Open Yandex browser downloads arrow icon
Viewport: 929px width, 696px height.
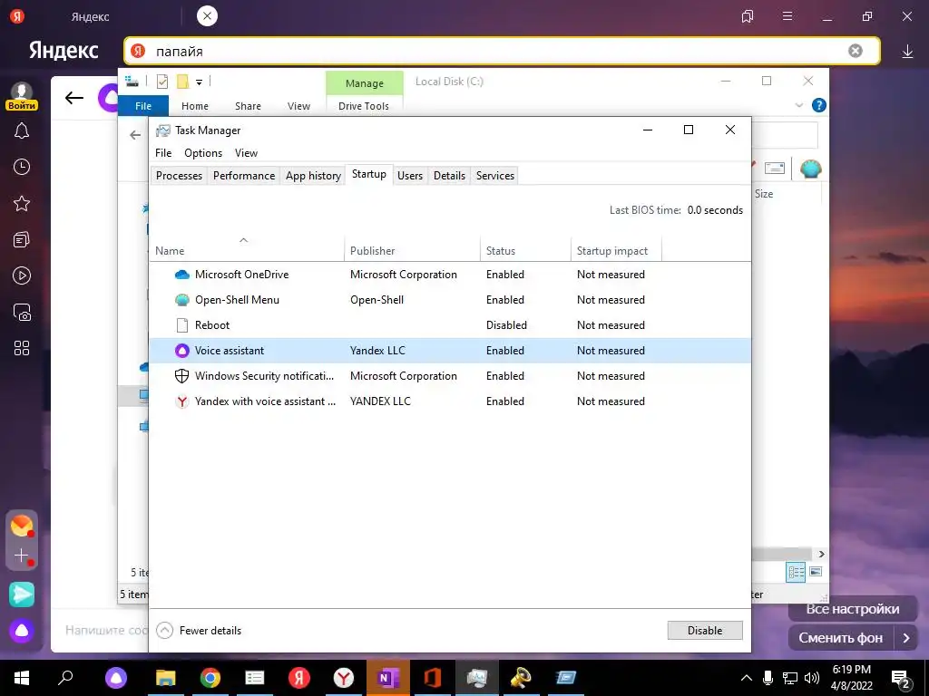907,52
